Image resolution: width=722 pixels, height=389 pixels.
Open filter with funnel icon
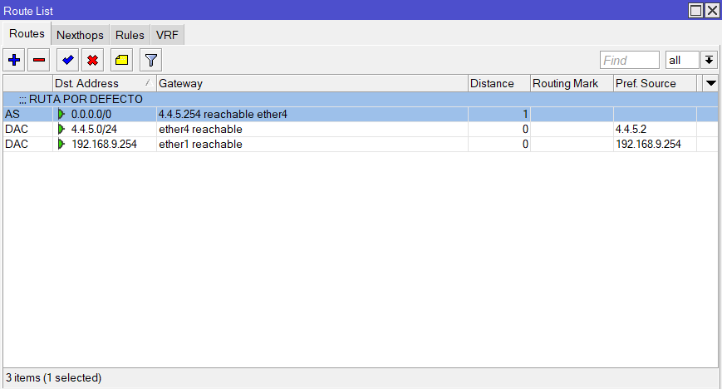click(x=150, y=60)
